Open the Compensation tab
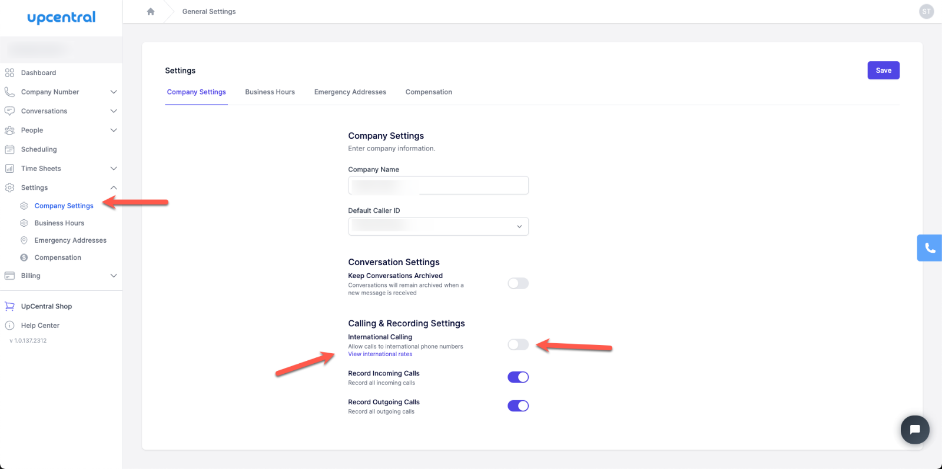This screenshot has height=469, width=942. (x=429, y=92)
